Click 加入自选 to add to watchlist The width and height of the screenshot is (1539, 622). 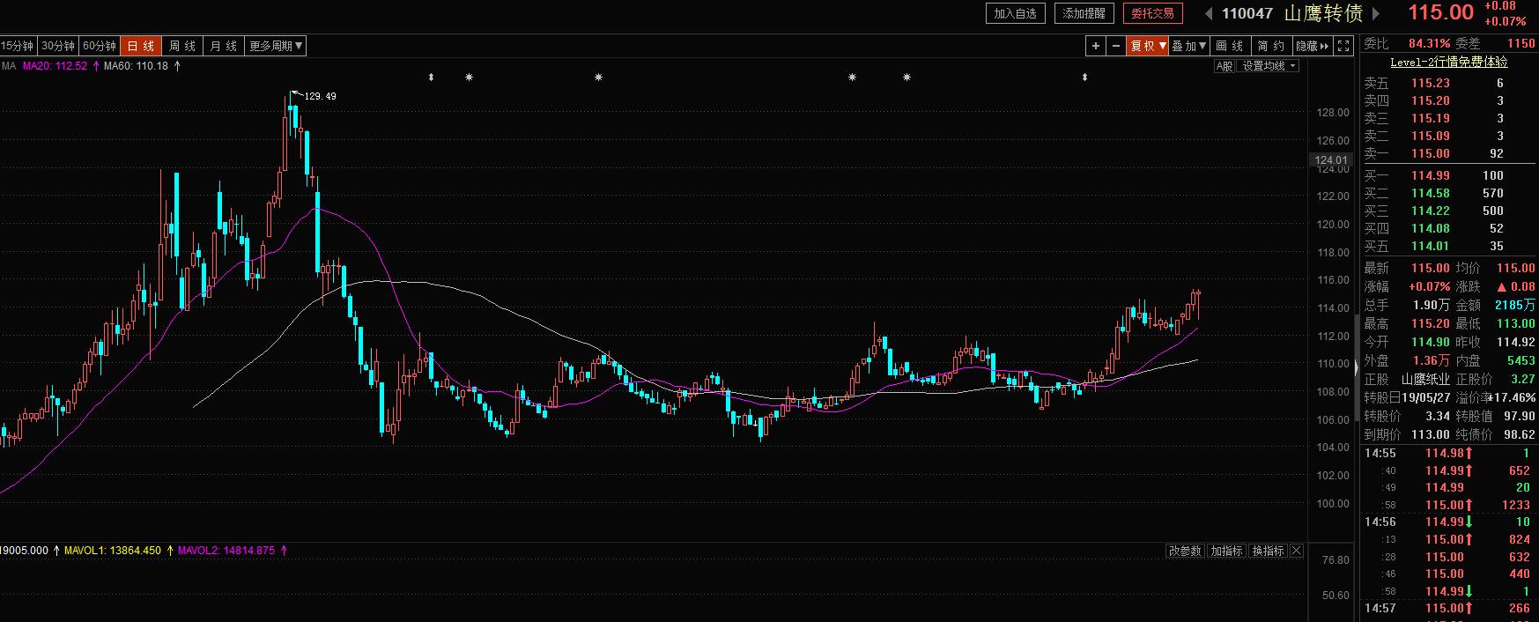1015,13
